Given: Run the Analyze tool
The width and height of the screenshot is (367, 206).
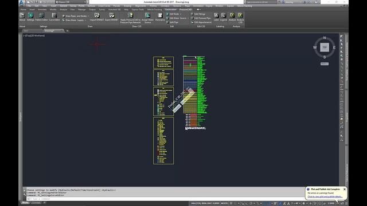Looking at the screenshot, I should 232,17.
